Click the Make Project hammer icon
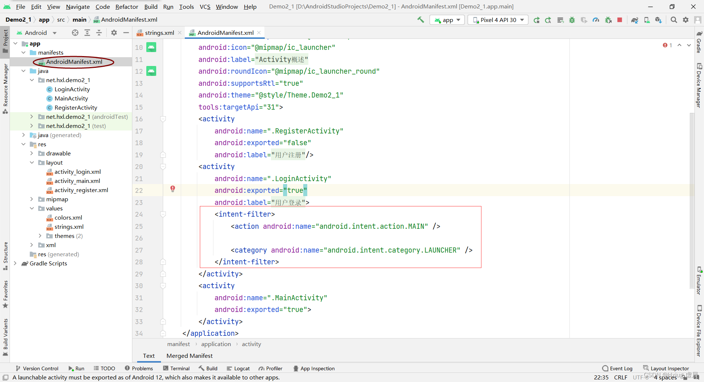The image size is (704, 382). (x=421, y=20)
